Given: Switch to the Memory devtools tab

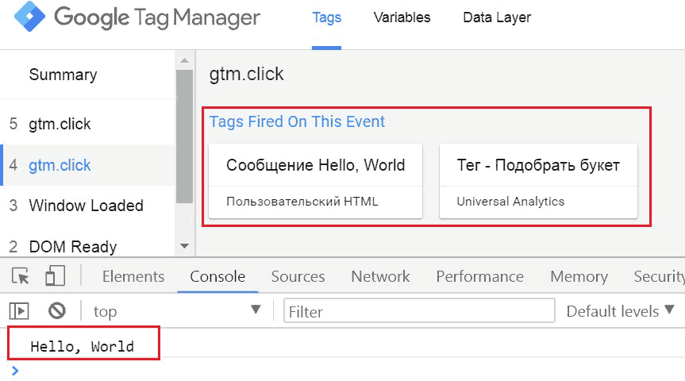Looking at the screenshot, I should (579, 276).
